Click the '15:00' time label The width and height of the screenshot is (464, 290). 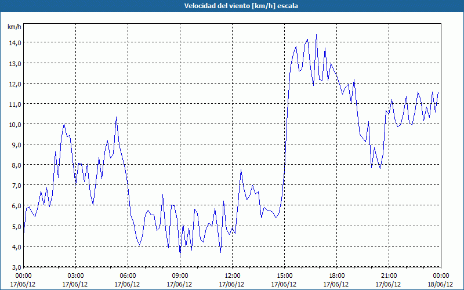(x=284, y=275)
